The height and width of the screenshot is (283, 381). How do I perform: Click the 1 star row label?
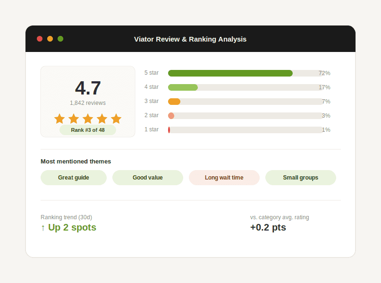[x=152, y=129]
